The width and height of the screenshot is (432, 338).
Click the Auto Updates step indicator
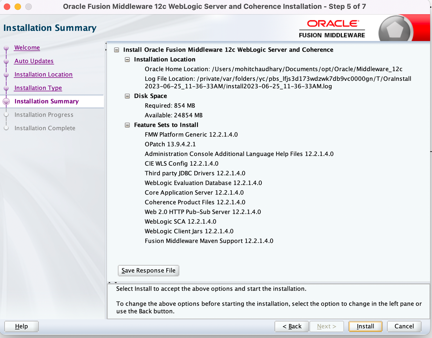pyautogui.click(x=6, y=61)
